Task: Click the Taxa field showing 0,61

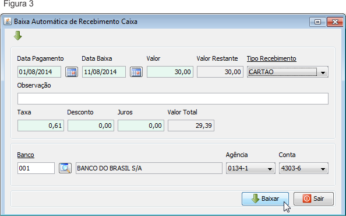Action: click(41, 126)
